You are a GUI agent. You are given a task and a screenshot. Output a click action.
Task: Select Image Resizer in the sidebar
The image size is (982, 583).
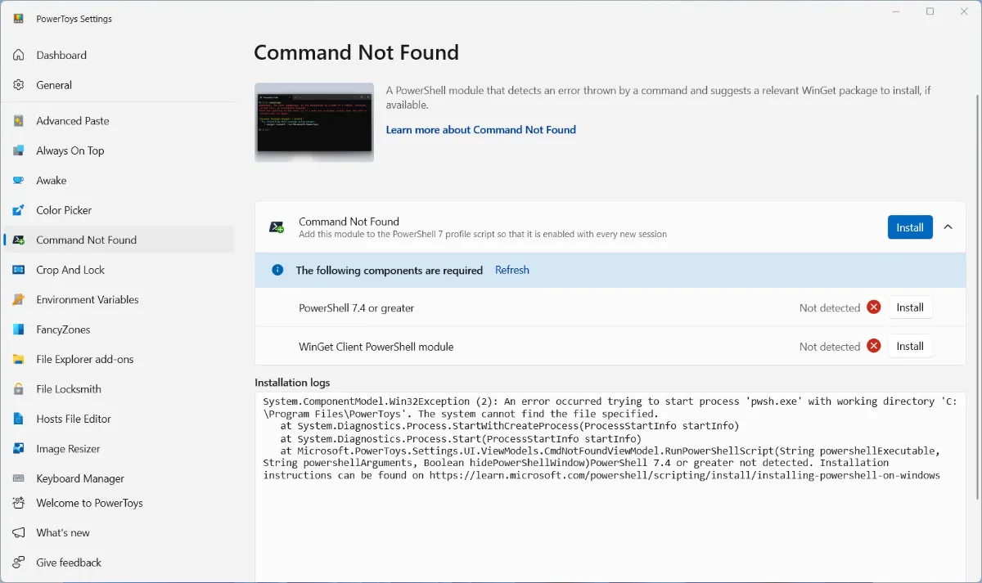click(x=68, y=449)
